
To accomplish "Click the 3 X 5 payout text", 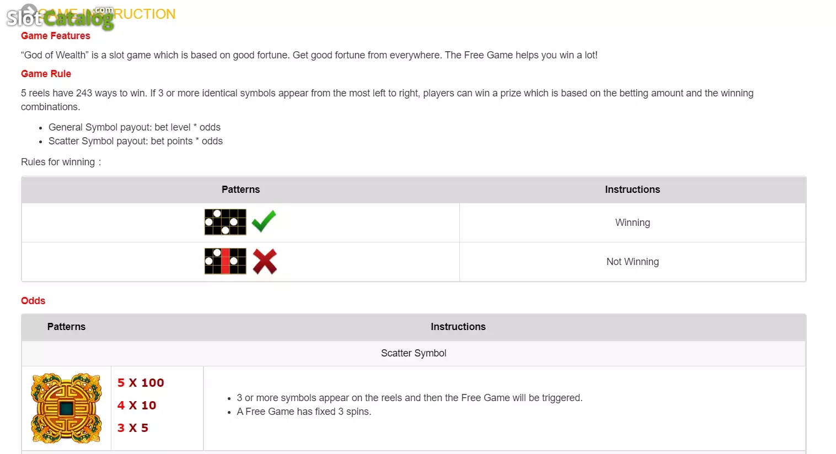I will 133,428.
